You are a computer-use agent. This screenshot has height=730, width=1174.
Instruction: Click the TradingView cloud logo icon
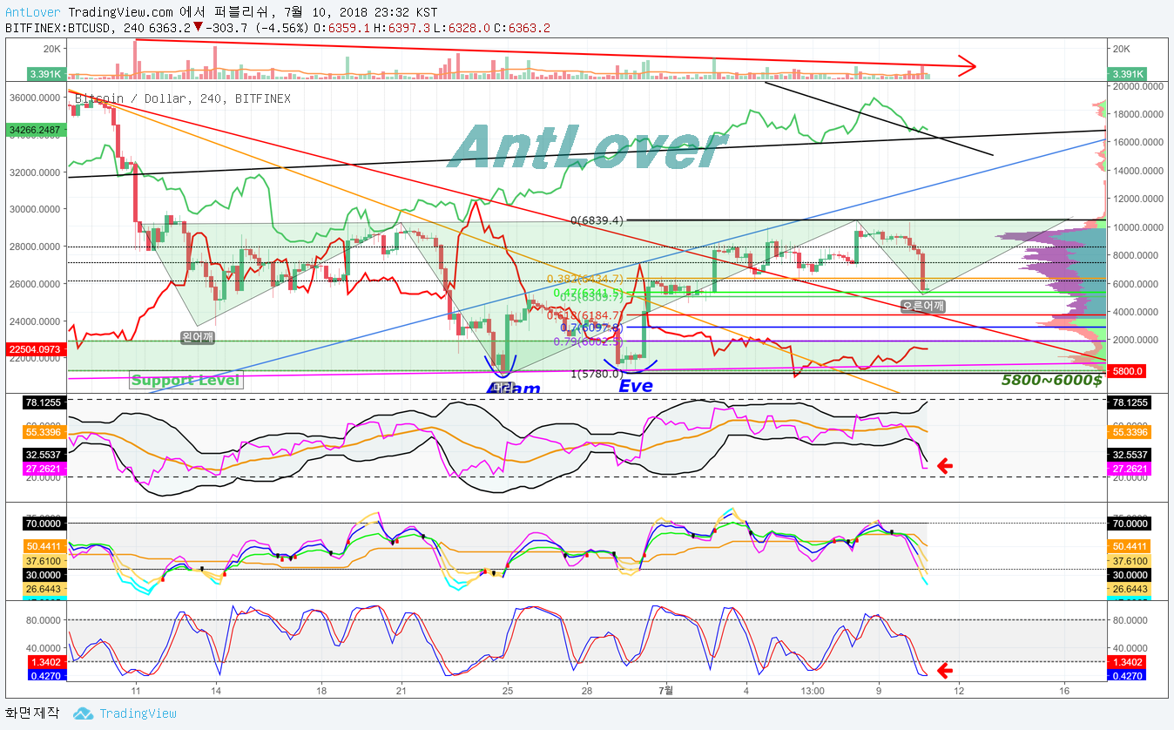click(x=83, y=713)
